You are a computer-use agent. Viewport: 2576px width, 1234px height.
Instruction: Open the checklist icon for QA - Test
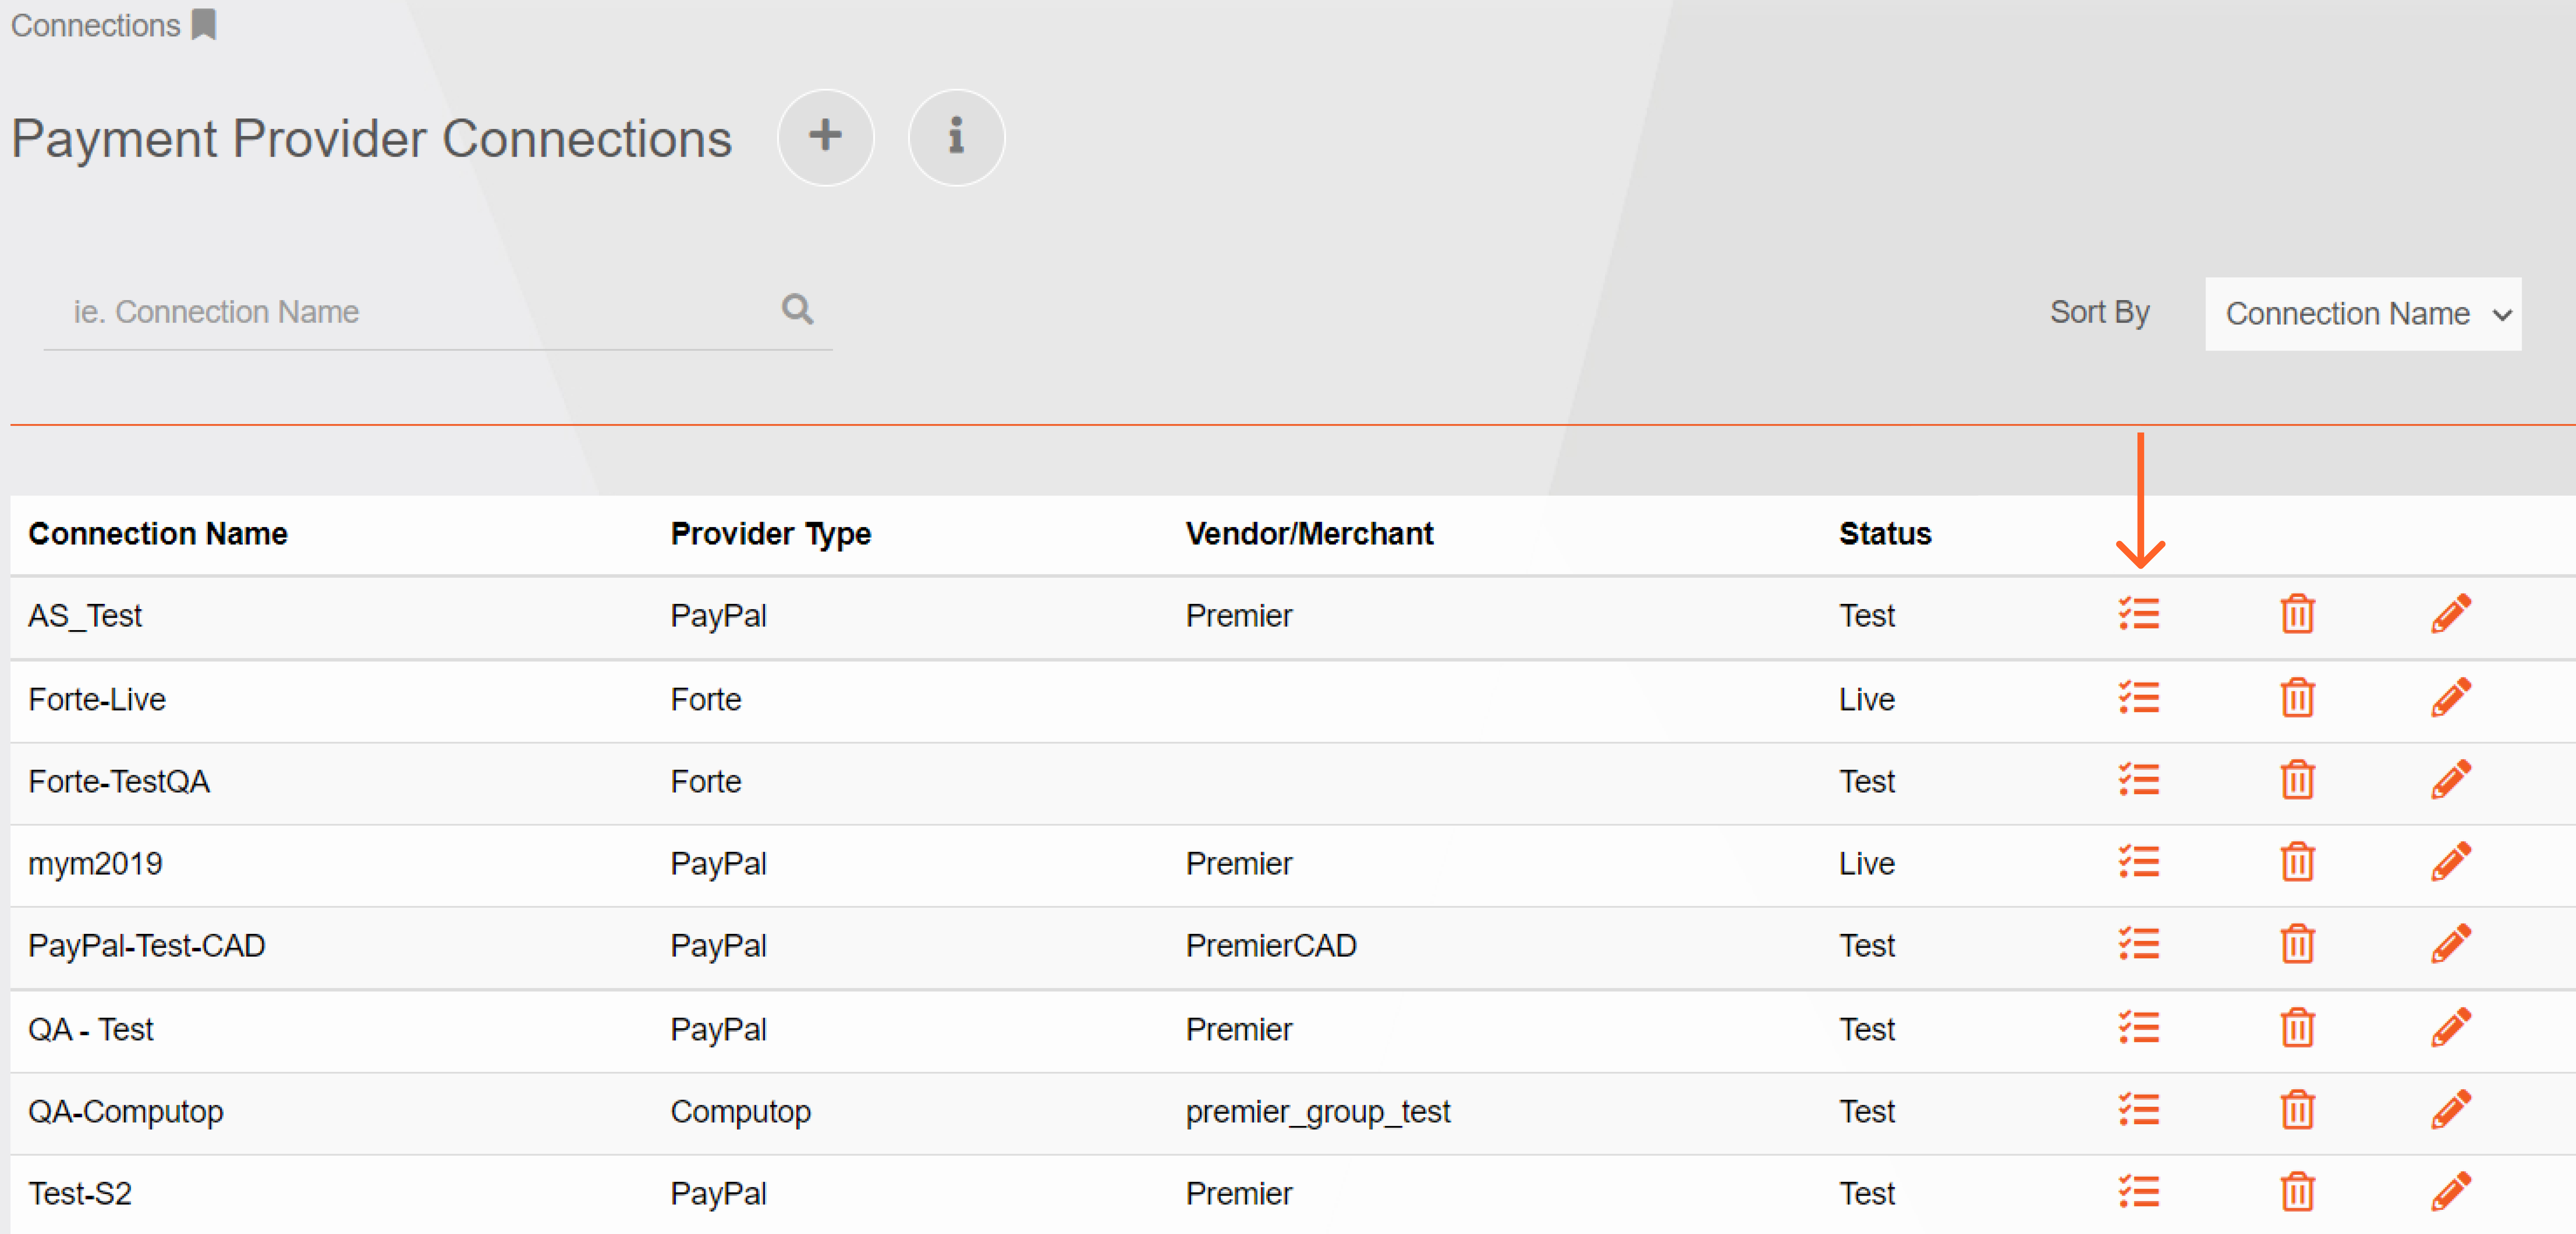click(2139, 1028)
